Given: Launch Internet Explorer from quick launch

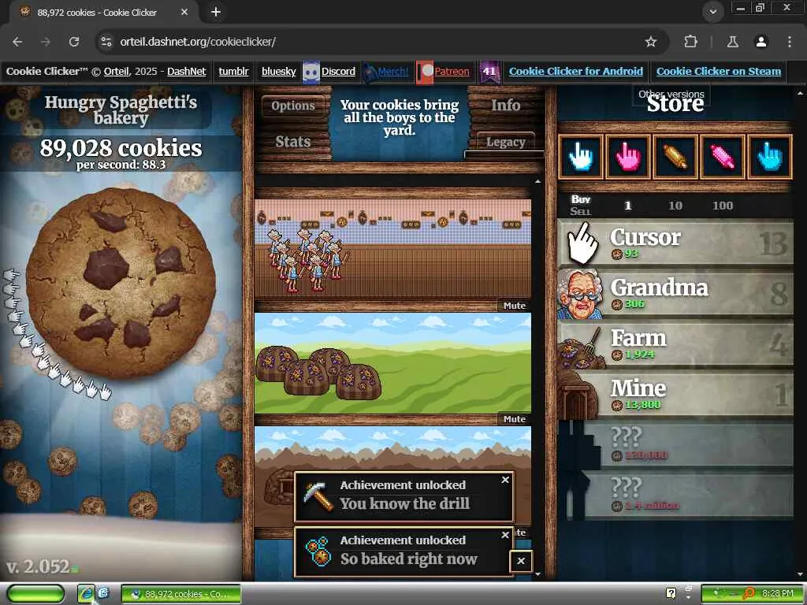Looking at the screenshot, I should 86,593.
